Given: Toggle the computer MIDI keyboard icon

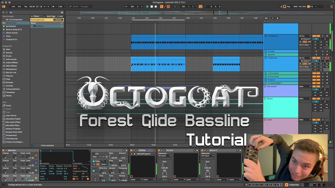Looking at the screenshot, I should tap(284, 7).
